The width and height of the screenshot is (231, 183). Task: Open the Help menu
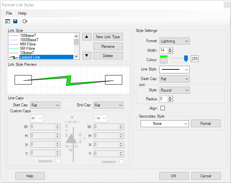click(22, 13)
